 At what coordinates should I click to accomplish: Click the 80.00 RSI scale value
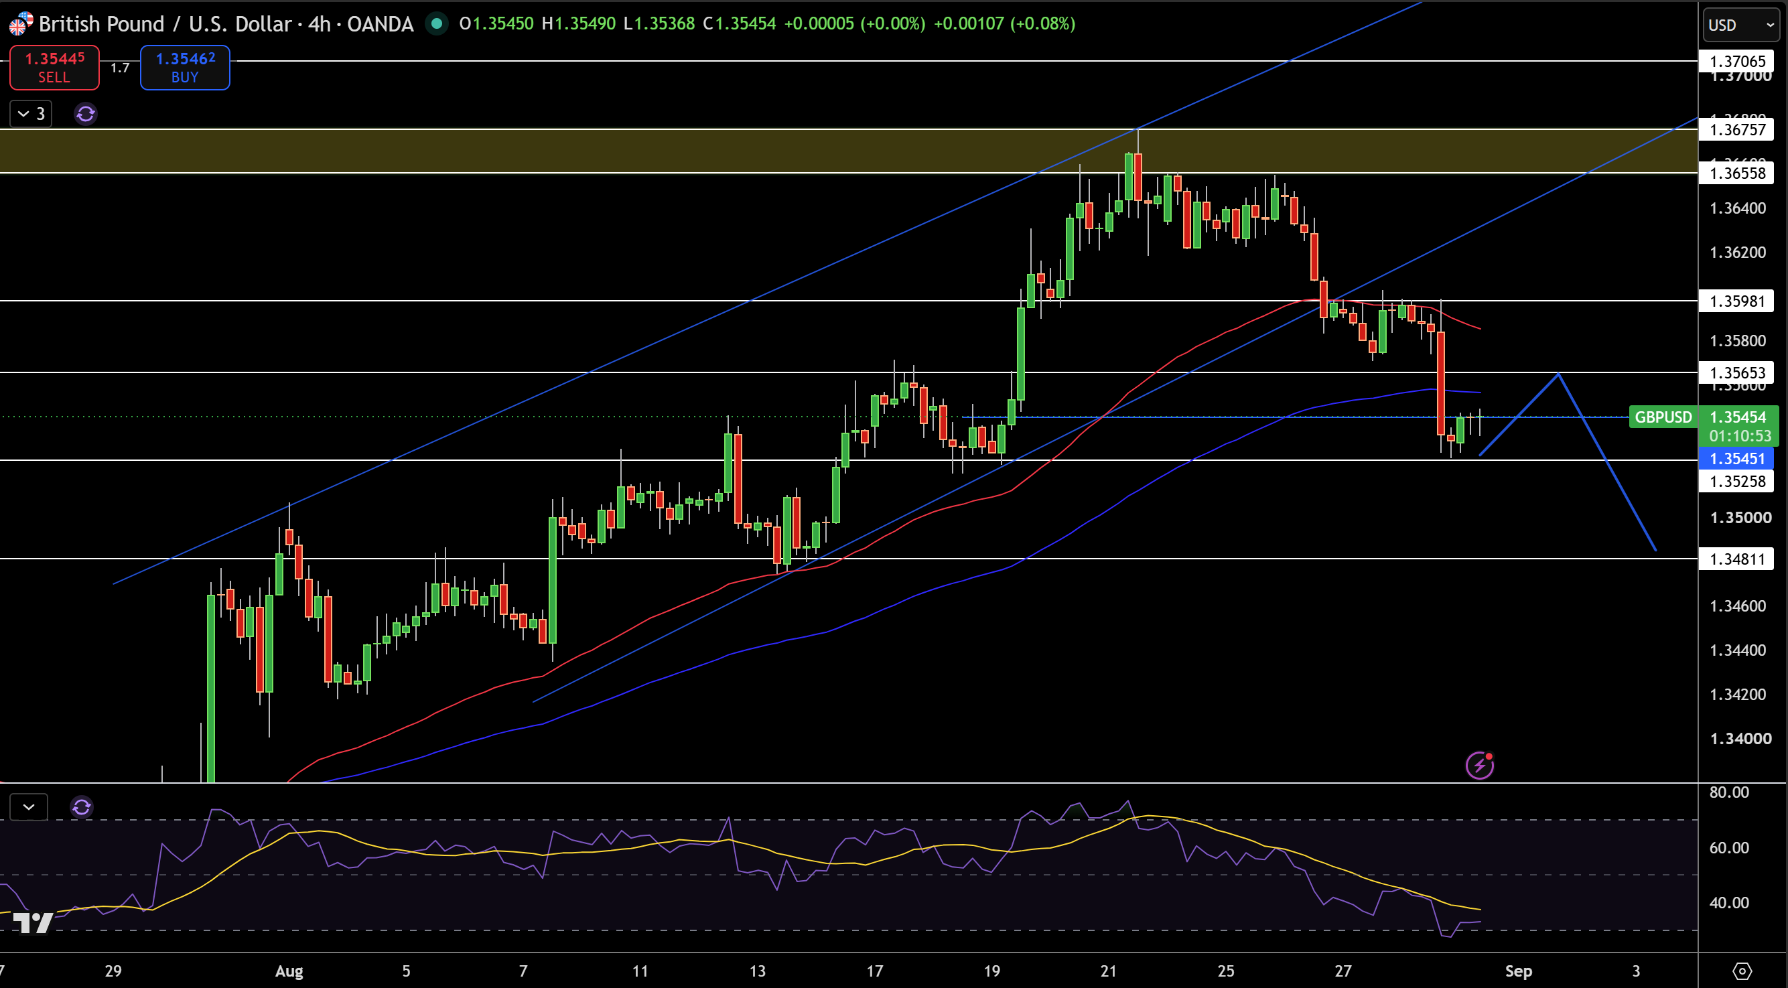(1729, 792)
